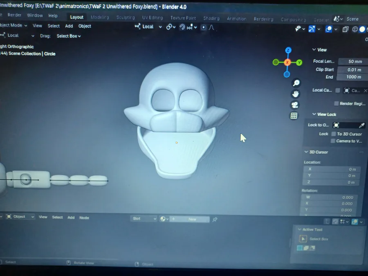Open the proportional editing falloff dropdown

tap(211, 27)
